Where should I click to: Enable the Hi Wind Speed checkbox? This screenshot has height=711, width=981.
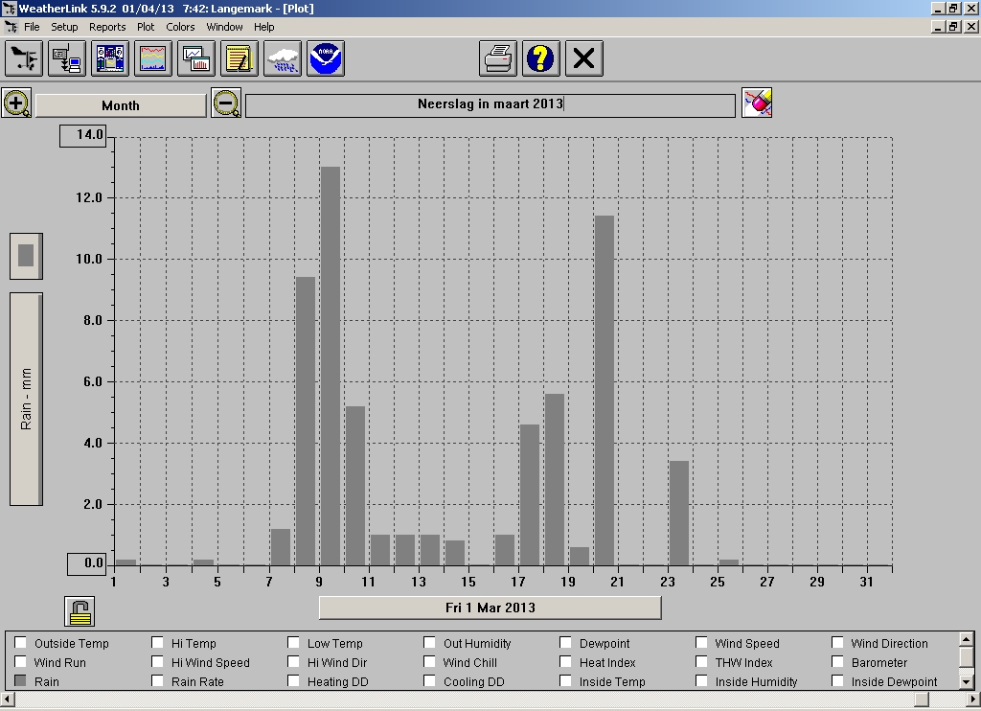pyautogui.click(x=158, y=661)
